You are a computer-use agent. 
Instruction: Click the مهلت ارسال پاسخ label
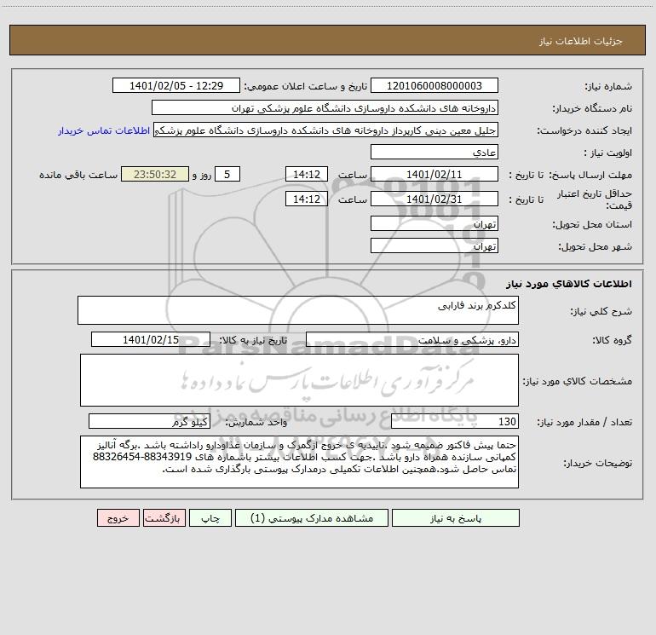point(590,175)
